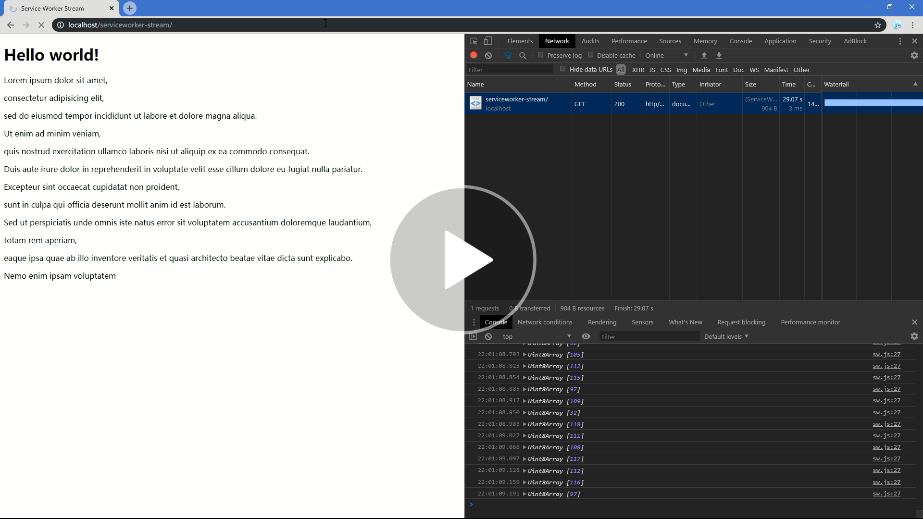Select the inspect element cursor icon
Screen dimensions: 923x519
pyautogui.click(x=474, y=41)
